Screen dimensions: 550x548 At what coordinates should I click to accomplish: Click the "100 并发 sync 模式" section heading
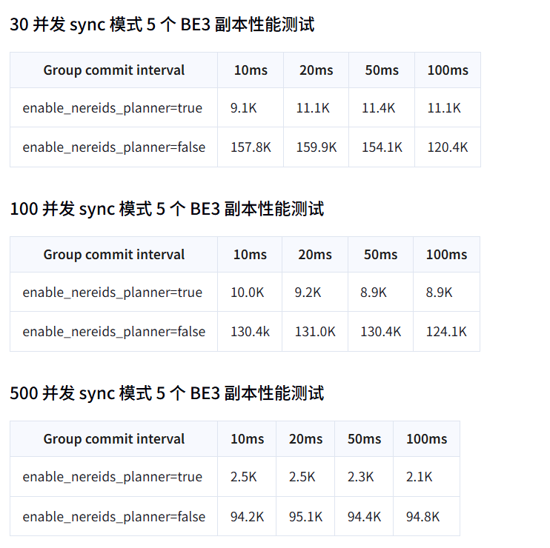point(167,209)
